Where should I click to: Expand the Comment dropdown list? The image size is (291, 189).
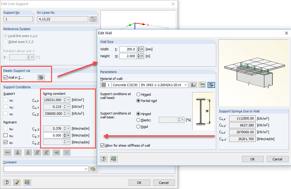coord(86,169)
